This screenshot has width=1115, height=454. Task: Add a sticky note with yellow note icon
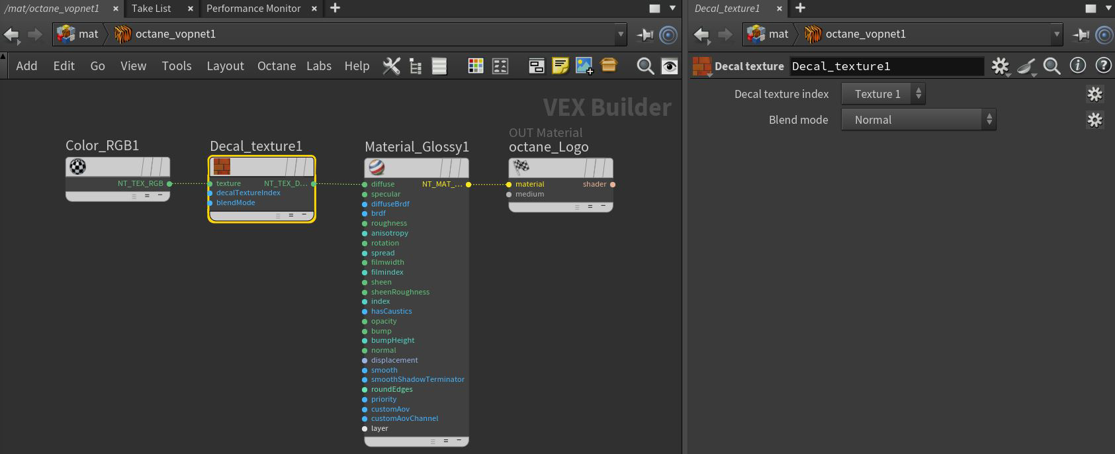click(560, 66)
